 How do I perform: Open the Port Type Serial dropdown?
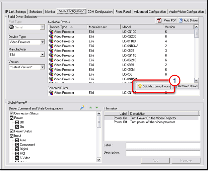(x=43, y=27)
